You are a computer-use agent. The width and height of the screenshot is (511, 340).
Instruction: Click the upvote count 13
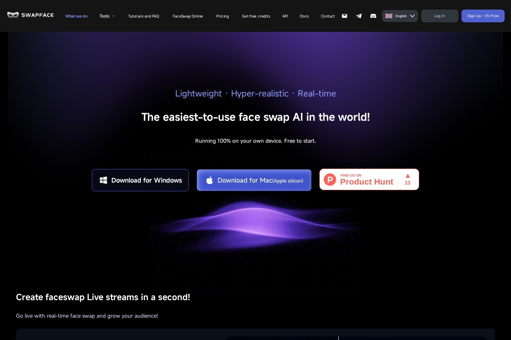(407, 183)
